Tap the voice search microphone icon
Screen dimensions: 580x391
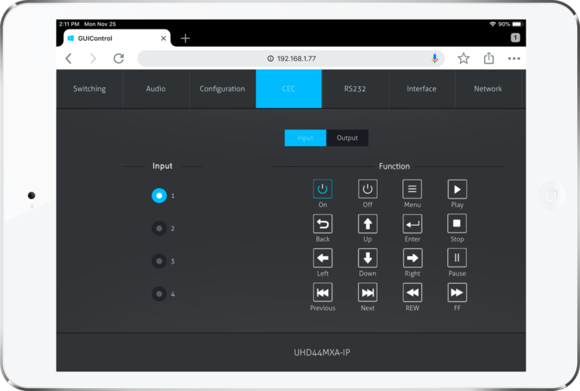pos(435,58)
